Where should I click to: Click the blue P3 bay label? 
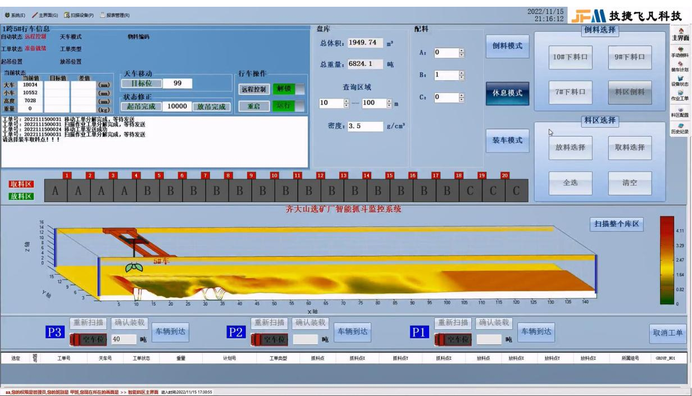click(54, 332)
